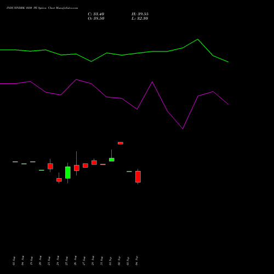The image size is (274, 274).
Task: Click the 28 Aug date label
Action: [93, 260]
